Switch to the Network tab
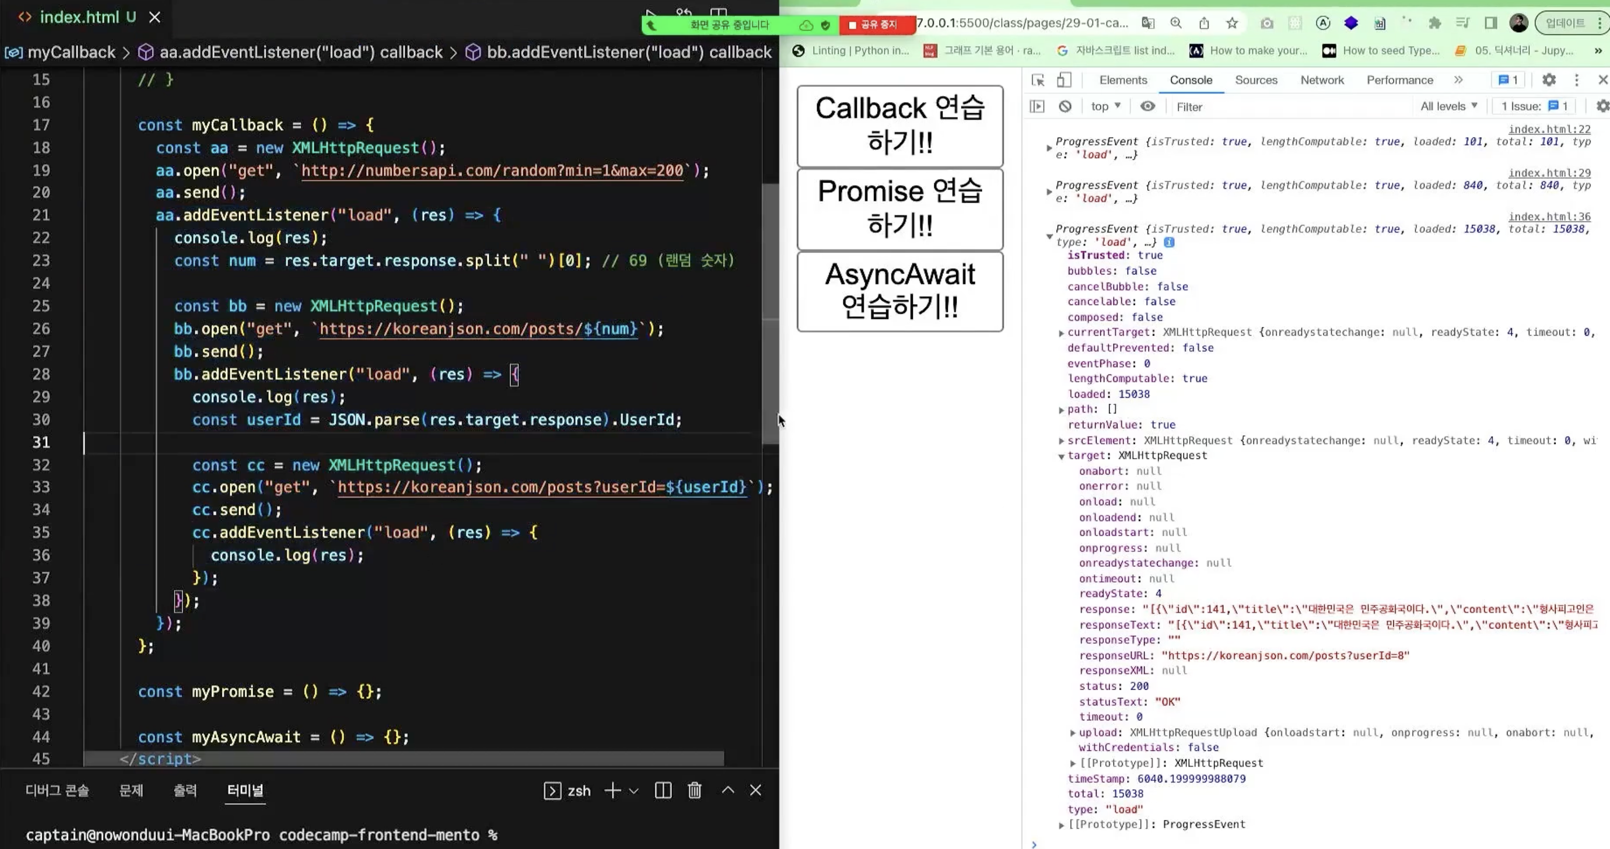The image size is (1610, 849). [1322, 80]
